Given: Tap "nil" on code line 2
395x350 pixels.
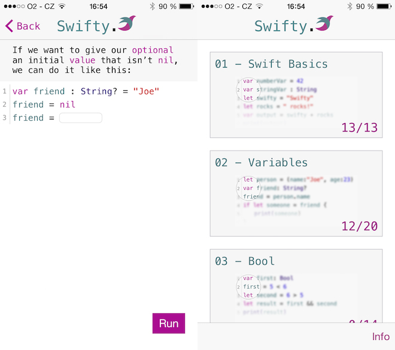Looking at the screenshot, I should coord(67,105).
